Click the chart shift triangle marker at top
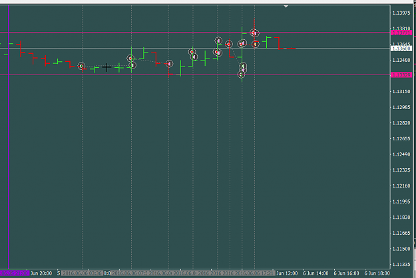The height and width of the screenshot is (278, 416). coord(286,6)
